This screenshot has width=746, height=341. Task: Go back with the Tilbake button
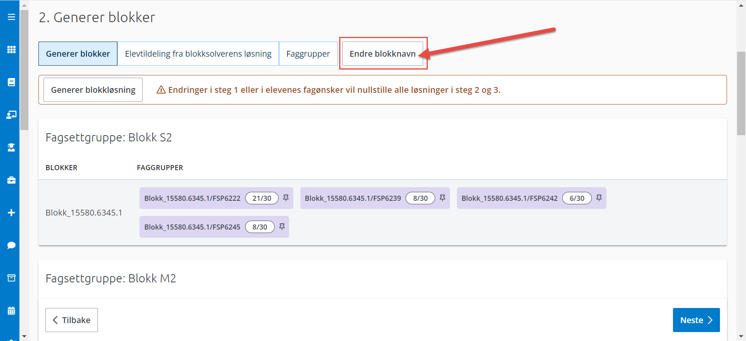pyautogui.click(x=71, y=320)
